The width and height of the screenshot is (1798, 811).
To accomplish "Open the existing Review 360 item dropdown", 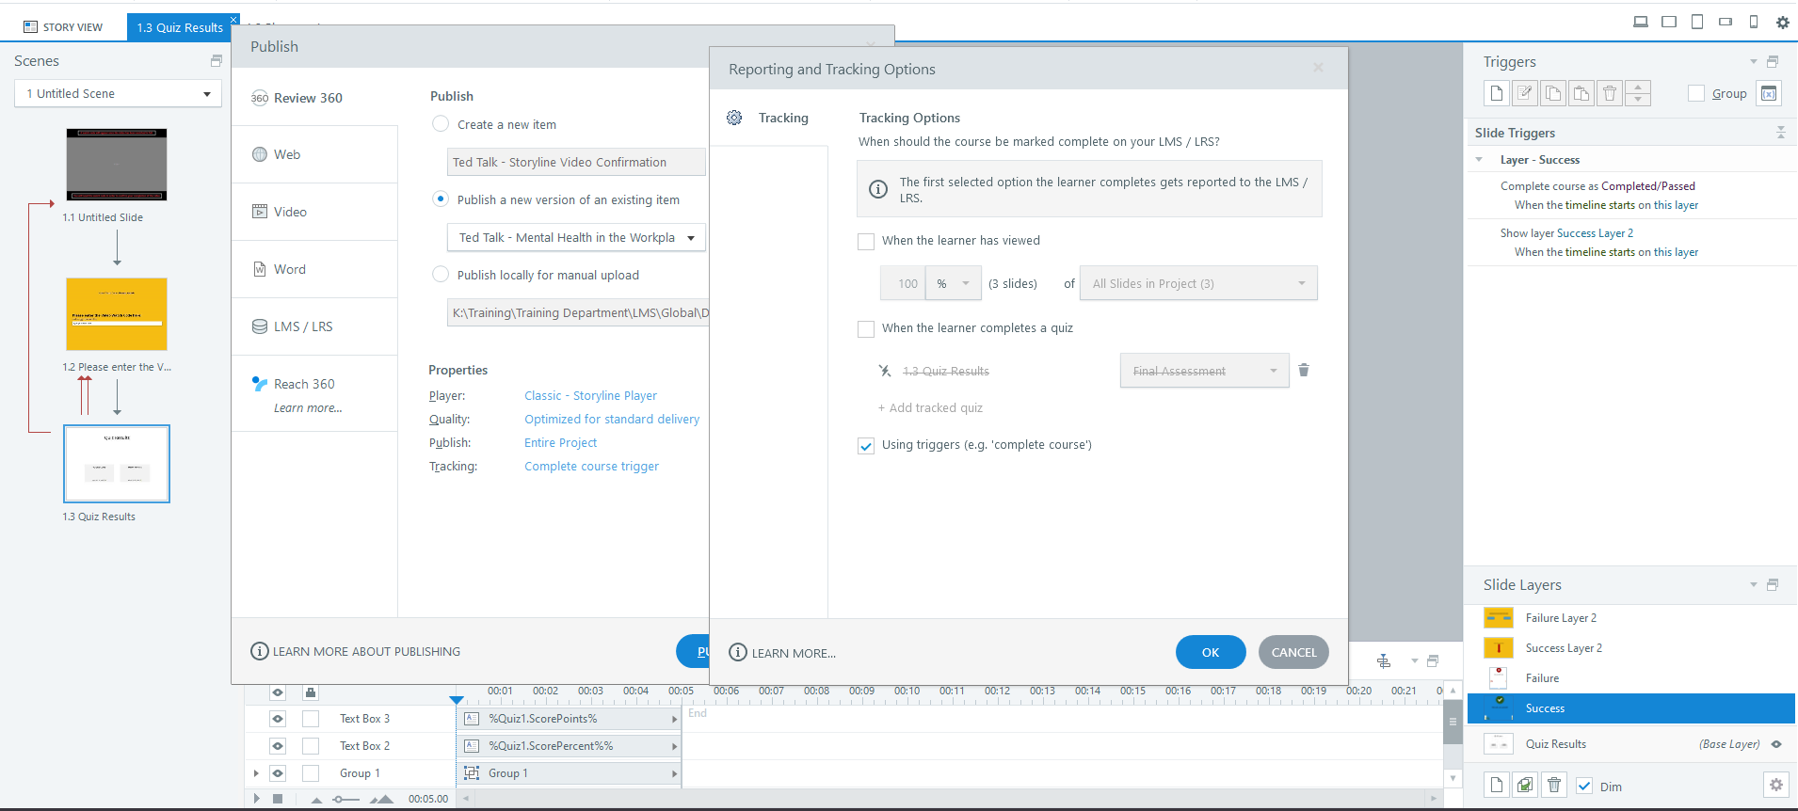I will click(576, 237).
